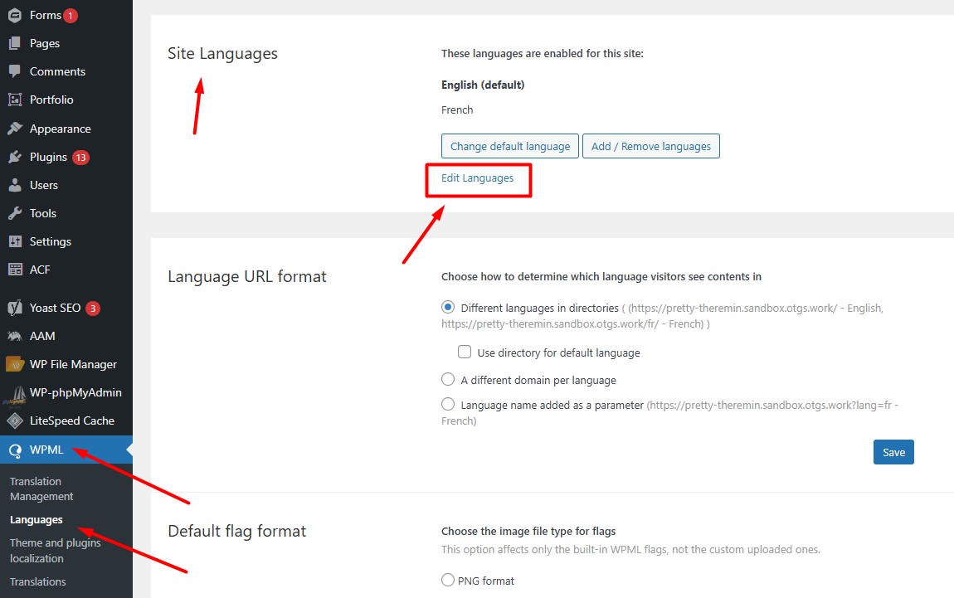Click the Pages sidebar icon
The width and height of the screenshot is (954, 598).
(15, 43)
